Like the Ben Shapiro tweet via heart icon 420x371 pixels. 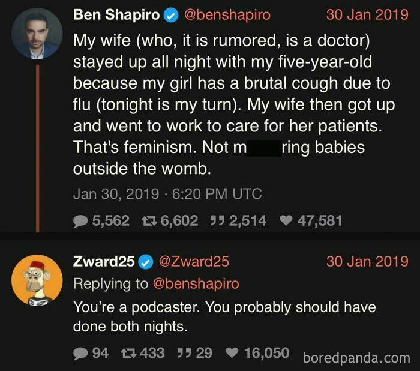click(x=286, y=220)
